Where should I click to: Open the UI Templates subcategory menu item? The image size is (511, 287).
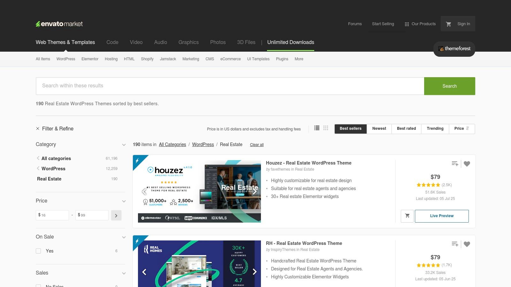click(258, 59)
